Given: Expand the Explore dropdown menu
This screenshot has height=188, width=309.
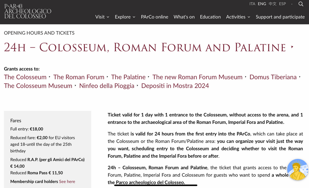Looking at the screenshot, I should (x=125, y=17).
